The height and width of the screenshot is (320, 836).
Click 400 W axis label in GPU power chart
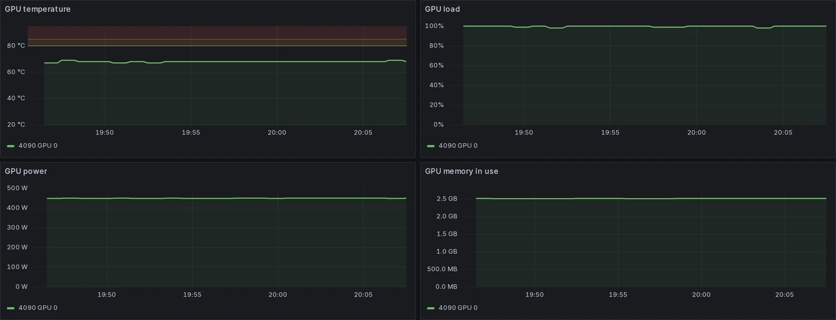pos(17,208)
